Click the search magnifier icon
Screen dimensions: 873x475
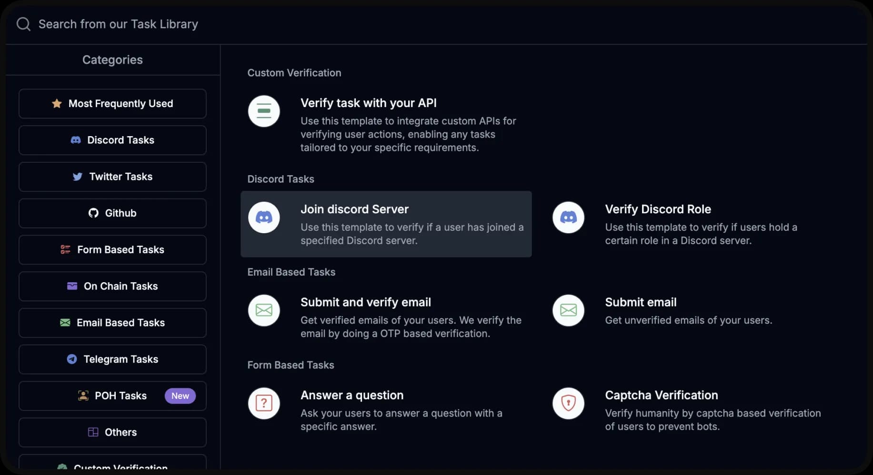(23, 24)
